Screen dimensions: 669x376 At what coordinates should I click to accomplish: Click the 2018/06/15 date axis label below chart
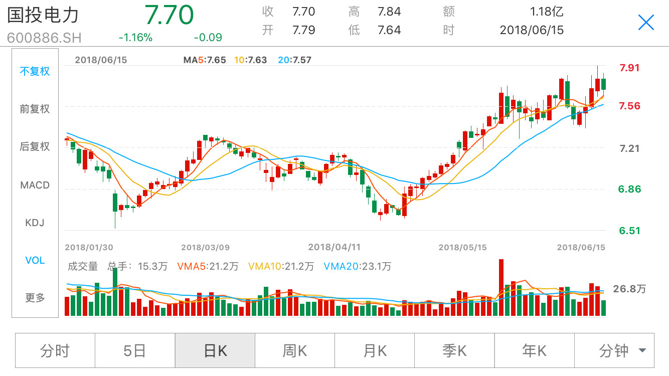[581, 247]
